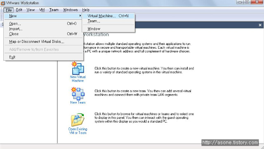264x149 pixels.
Task: Close the VMware Workstation window
Action: coord(257,2)
